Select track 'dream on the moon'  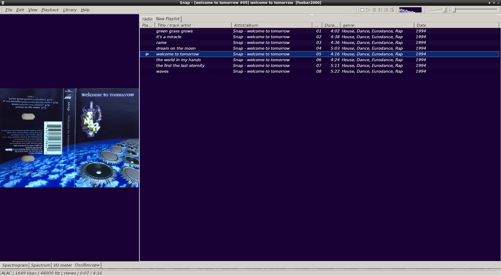(x=319, y=48)
